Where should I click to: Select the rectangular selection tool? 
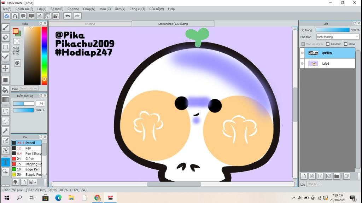pos(6,111)
